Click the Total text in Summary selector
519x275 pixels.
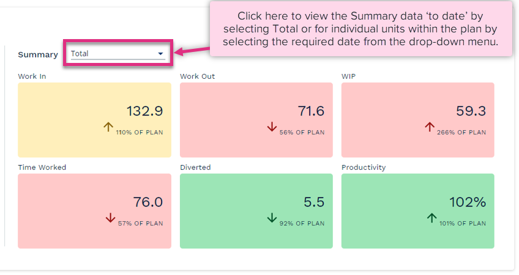(80, 54)
